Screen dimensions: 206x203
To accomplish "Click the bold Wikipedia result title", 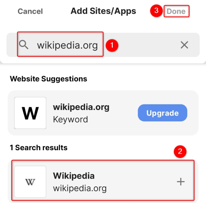I will (x=74, y=176).
